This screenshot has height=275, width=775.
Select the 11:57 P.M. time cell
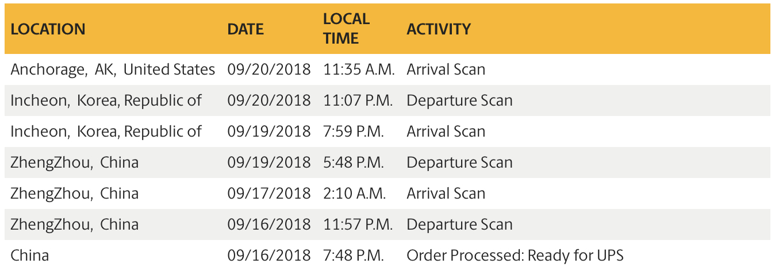358,224
